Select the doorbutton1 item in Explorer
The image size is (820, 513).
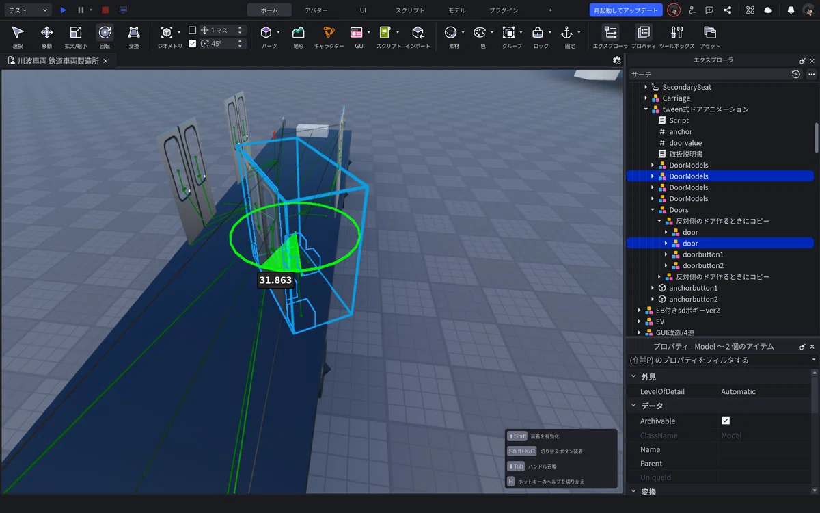702,254
